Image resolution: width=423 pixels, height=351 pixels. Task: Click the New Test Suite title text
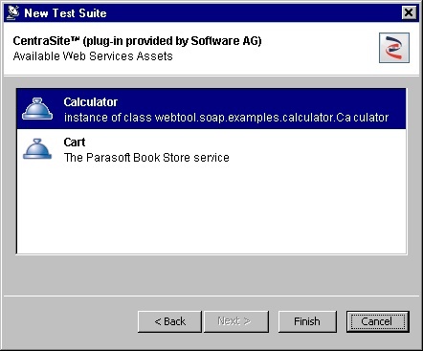point(65,13)
